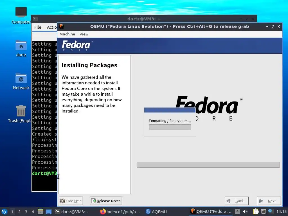This screenshot has width=288, height=216.
Task: Open the Network desktop icon
Action: (21, 81)
